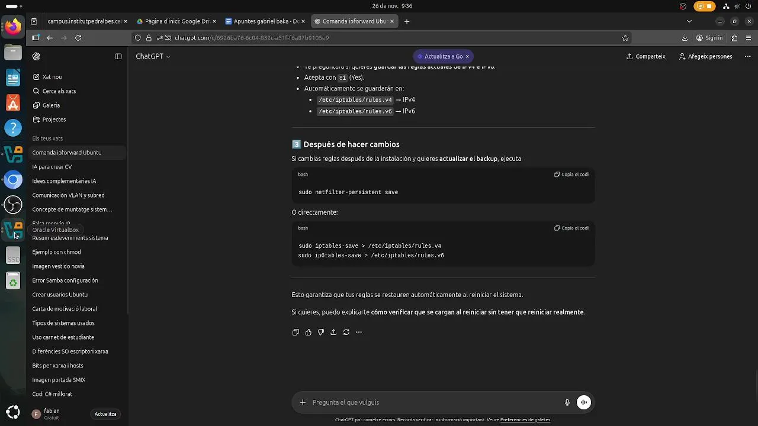Launch LibreOffice Writer from dock
Viewport: 758px width, 426px height.
pos(13,78)
